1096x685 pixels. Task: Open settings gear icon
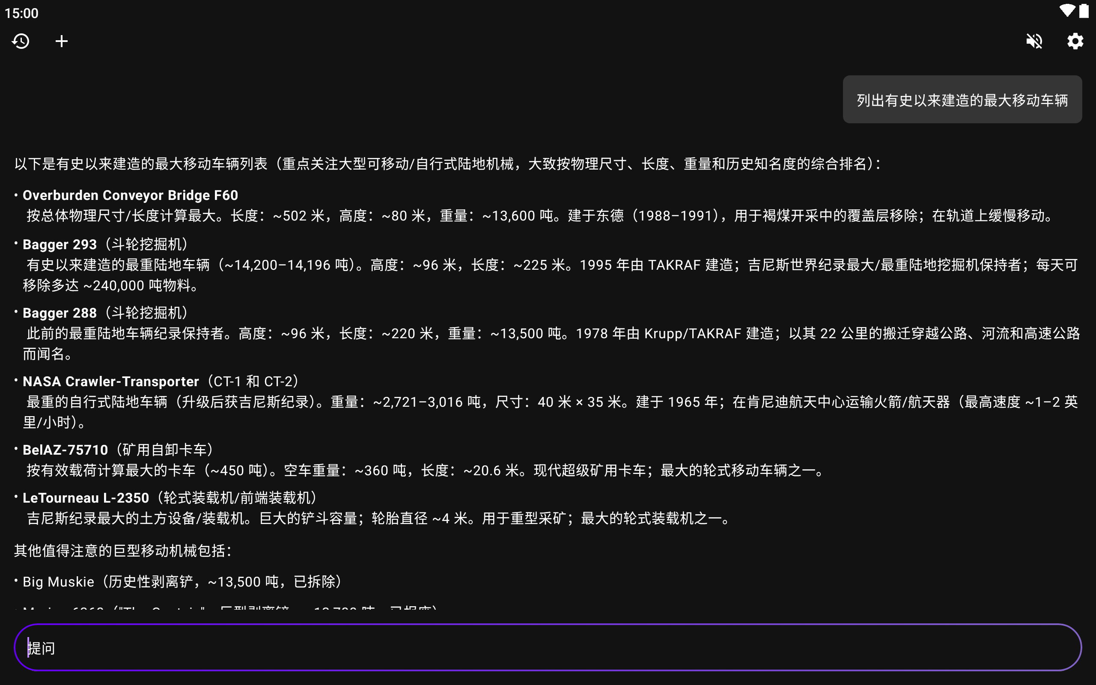pyautogui.click(x=1075, y=41)
